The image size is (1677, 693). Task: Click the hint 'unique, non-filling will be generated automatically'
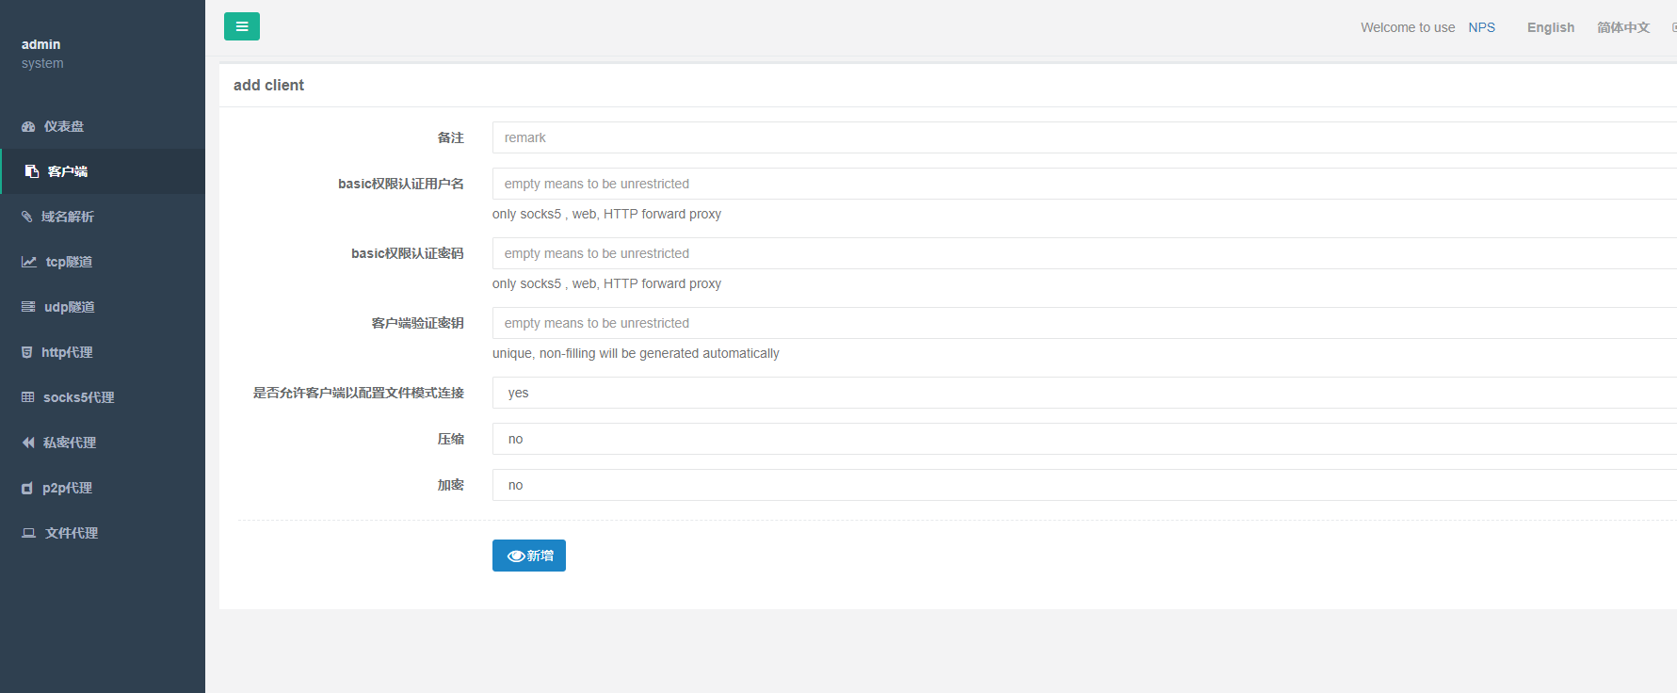coord(636,353)
